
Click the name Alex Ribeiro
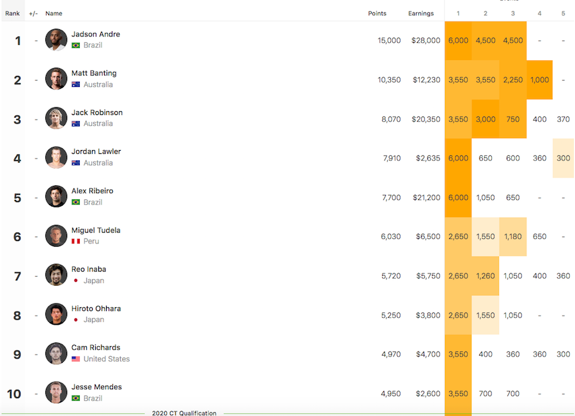point(93,191)
